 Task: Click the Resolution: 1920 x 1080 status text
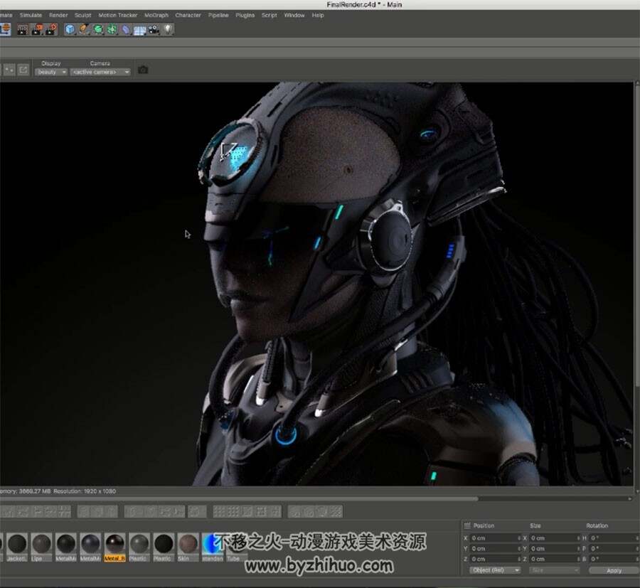85,491
